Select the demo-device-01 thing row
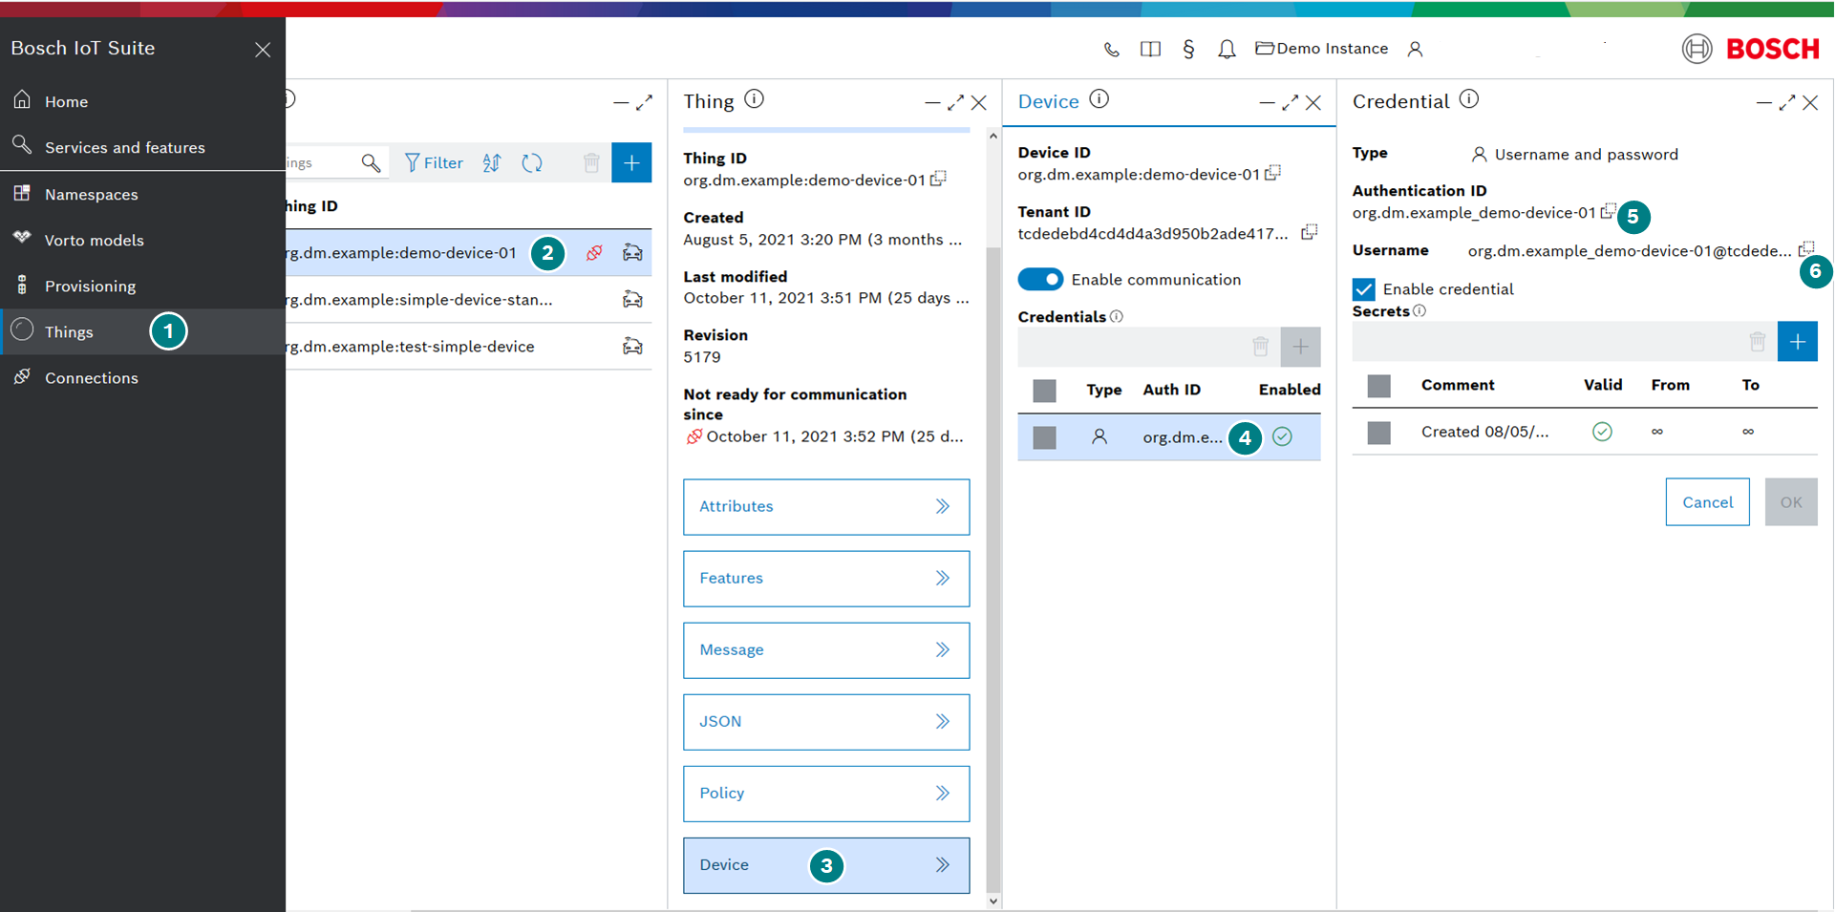The height and width of the screenshot is (912, 1836). (x=468, y=253)
